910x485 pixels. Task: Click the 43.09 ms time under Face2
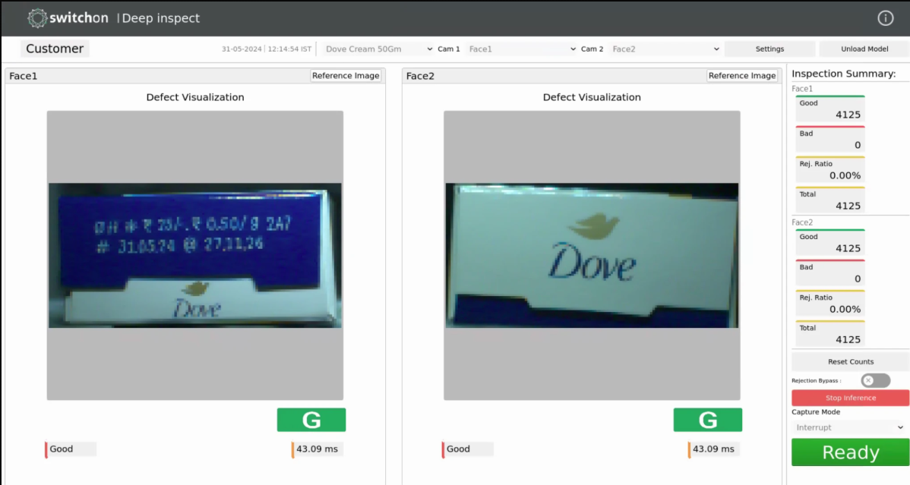point(713,449)
